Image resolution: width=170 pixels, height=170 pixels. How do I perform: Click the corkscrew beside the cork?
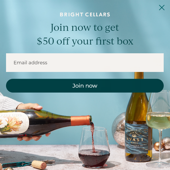[29, 163]
